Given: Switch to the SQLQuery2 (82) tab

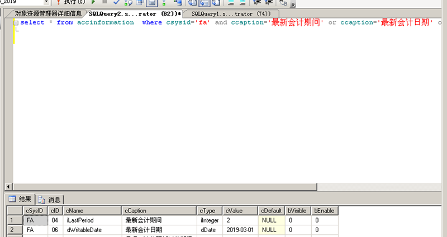Looking at the screenshot, I should pos(135,13).
